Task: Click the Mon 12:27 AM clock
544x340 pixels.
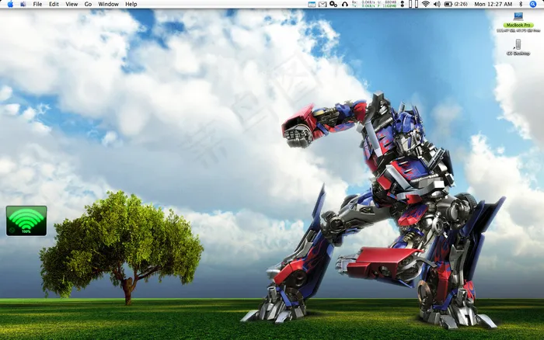Action: (x=493, y=4)
